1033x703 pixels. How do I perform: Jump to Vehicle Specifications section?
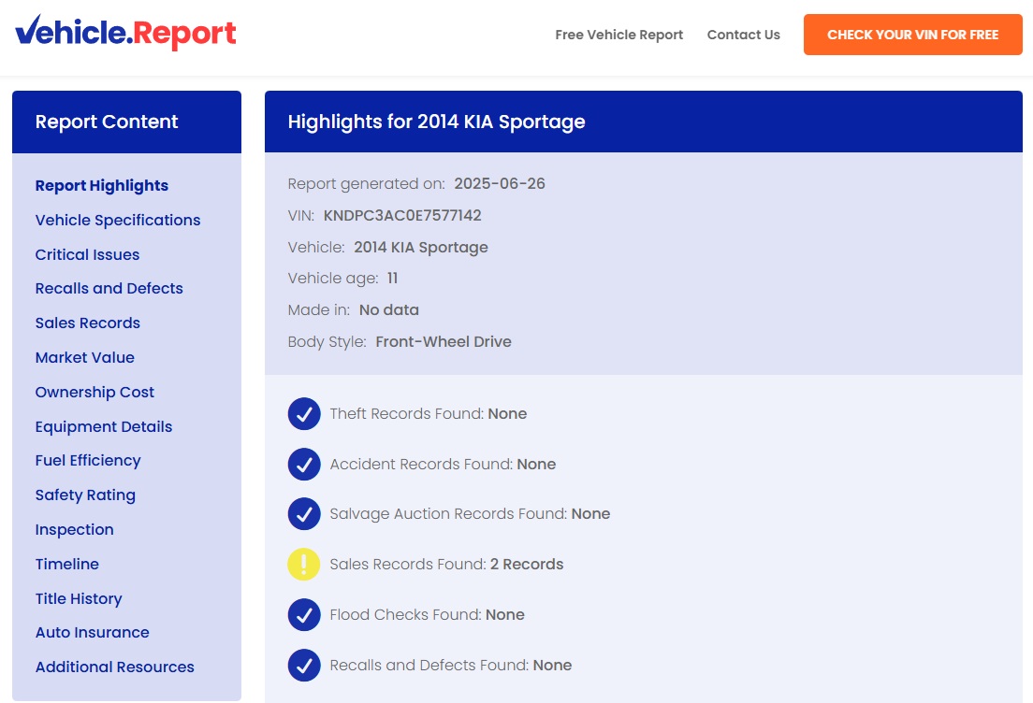click(x=117, y=220)
